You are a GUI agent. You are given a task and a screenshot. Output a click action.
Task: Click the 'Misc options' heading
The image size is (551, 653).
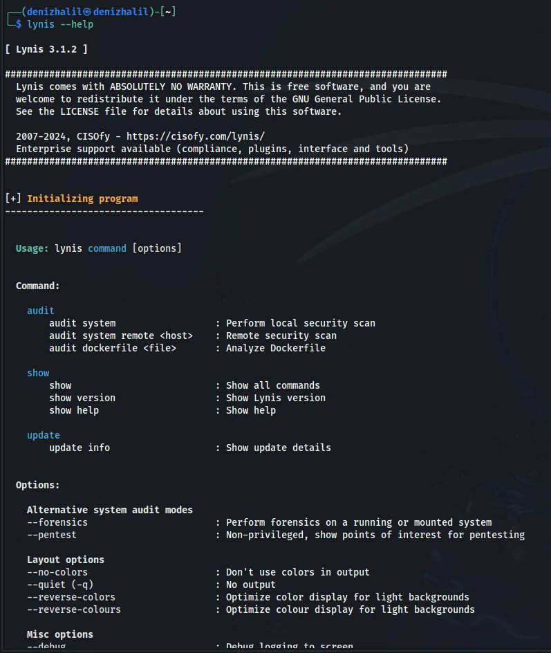tap(60, 635)
